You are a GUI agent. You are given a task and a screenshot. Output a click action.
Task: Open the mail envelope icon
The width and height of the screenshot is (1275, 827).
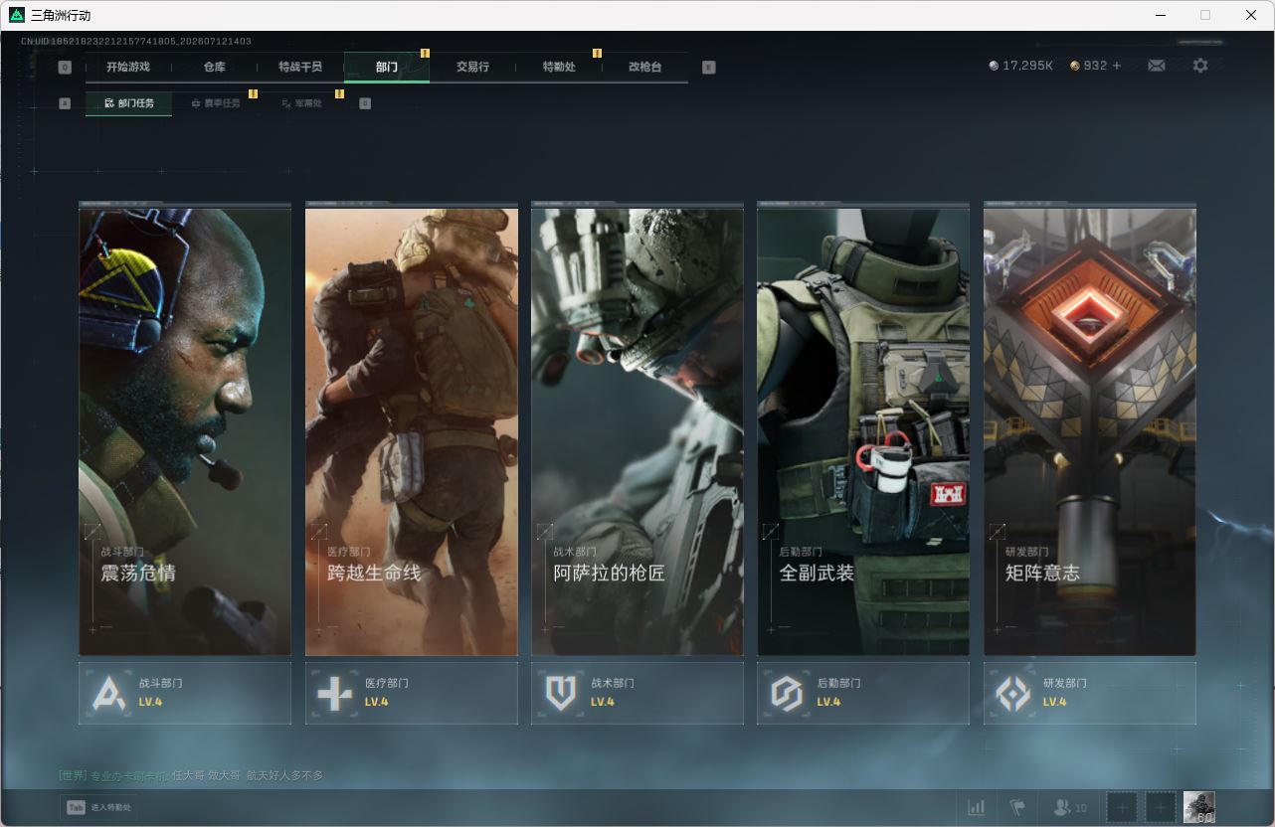pyautogui.click(x=1156, y=66)
